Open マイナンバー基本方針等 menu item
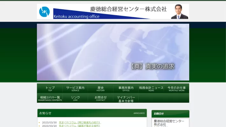 126,99
